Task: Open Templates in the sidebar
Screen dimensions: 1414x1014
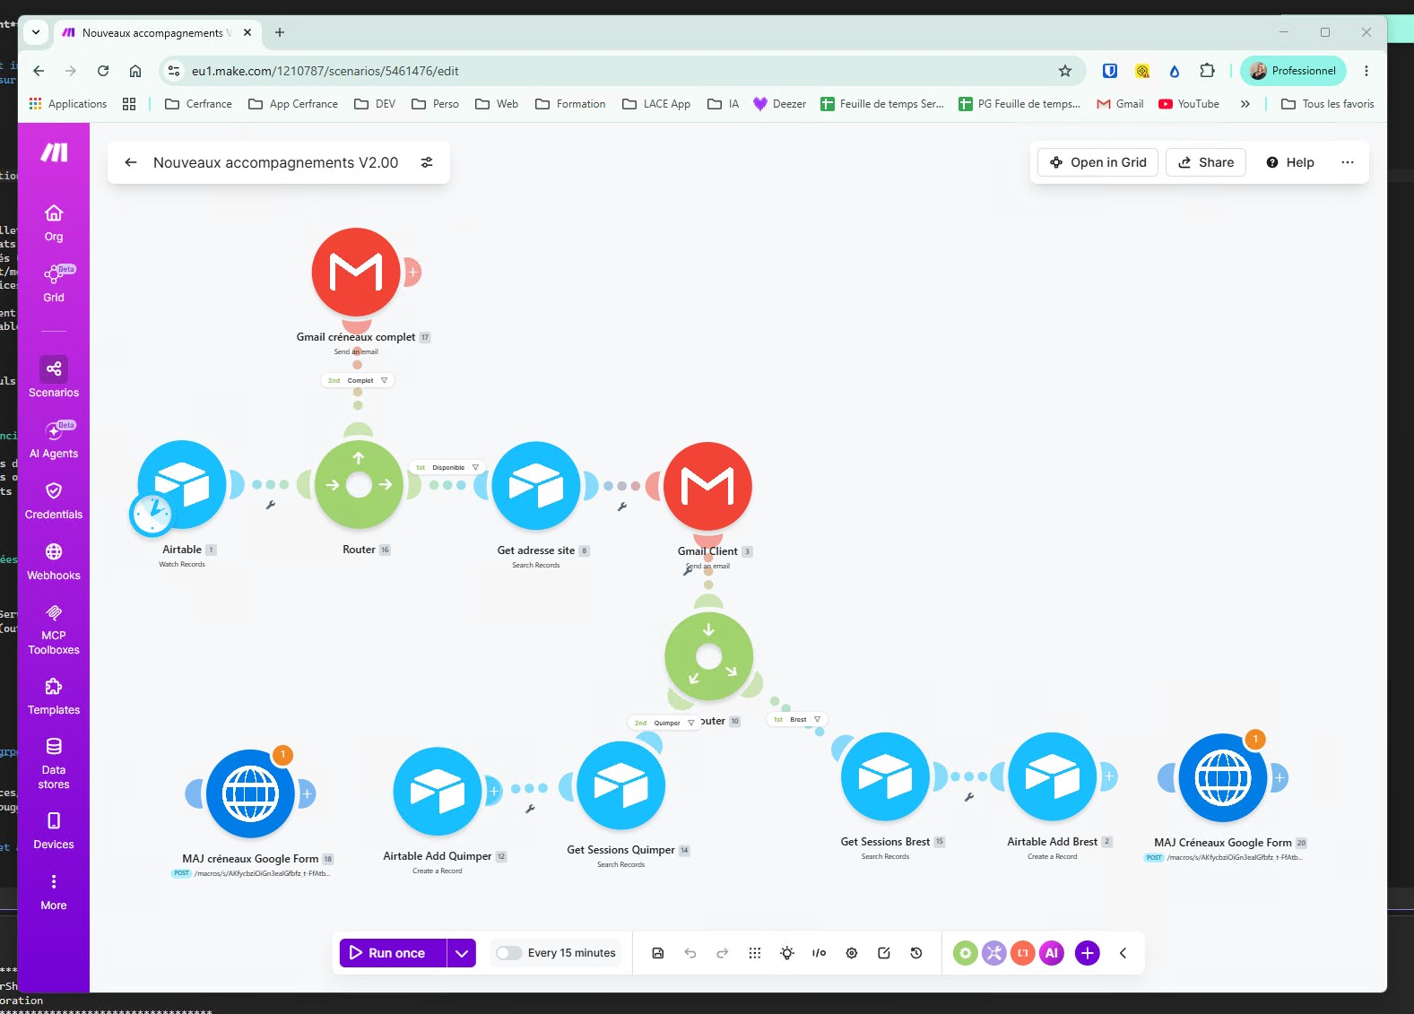Action: point(54,697)
